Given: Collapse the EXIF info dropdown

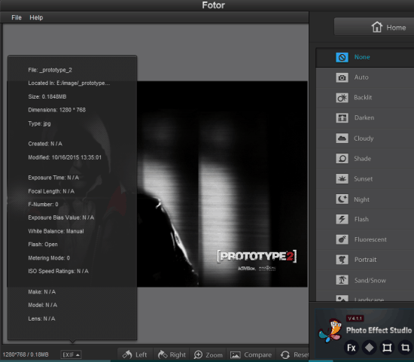Looking at the screenshot, I should pyautogui.click(x=71, y=354).
